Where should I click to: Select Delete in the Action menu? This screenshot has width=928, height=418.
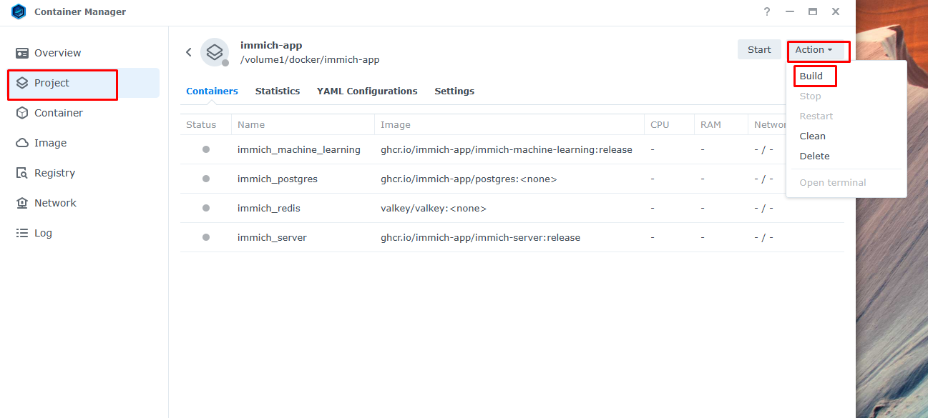tap(814, 156)
